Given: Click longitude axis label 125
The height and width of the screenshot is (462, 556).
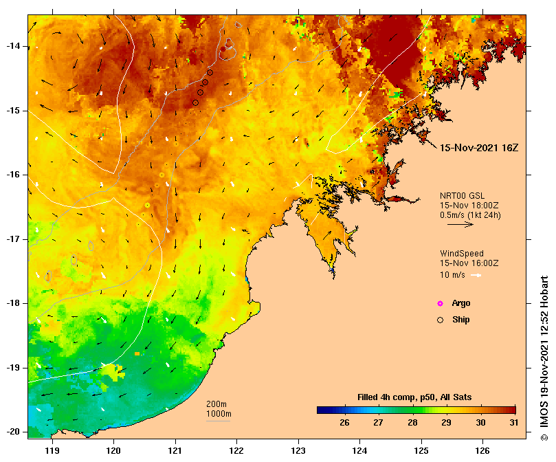Looking at the screenshot, I should pos(421,451).
